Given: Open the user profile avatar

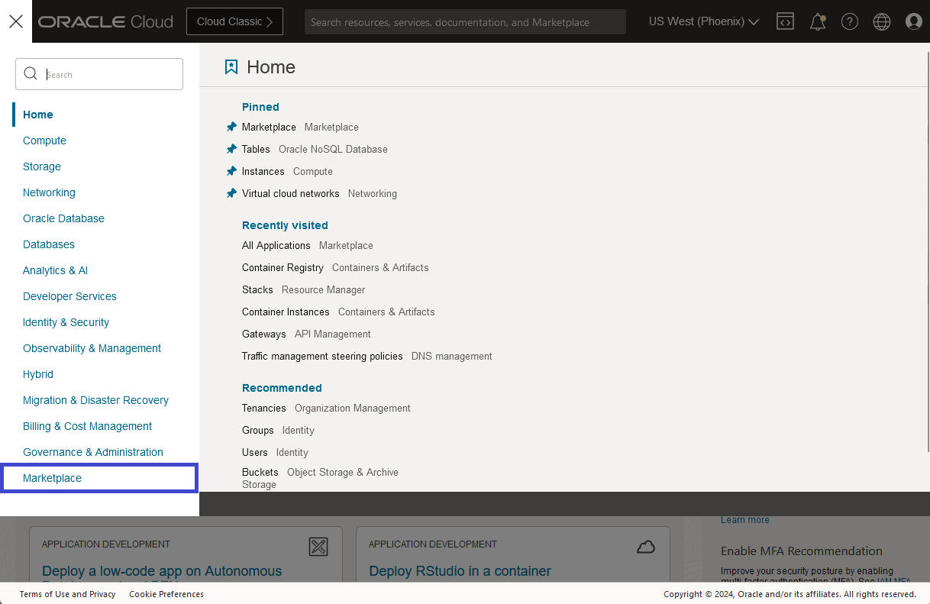Looking at the screenshot, I should point(914,21).
